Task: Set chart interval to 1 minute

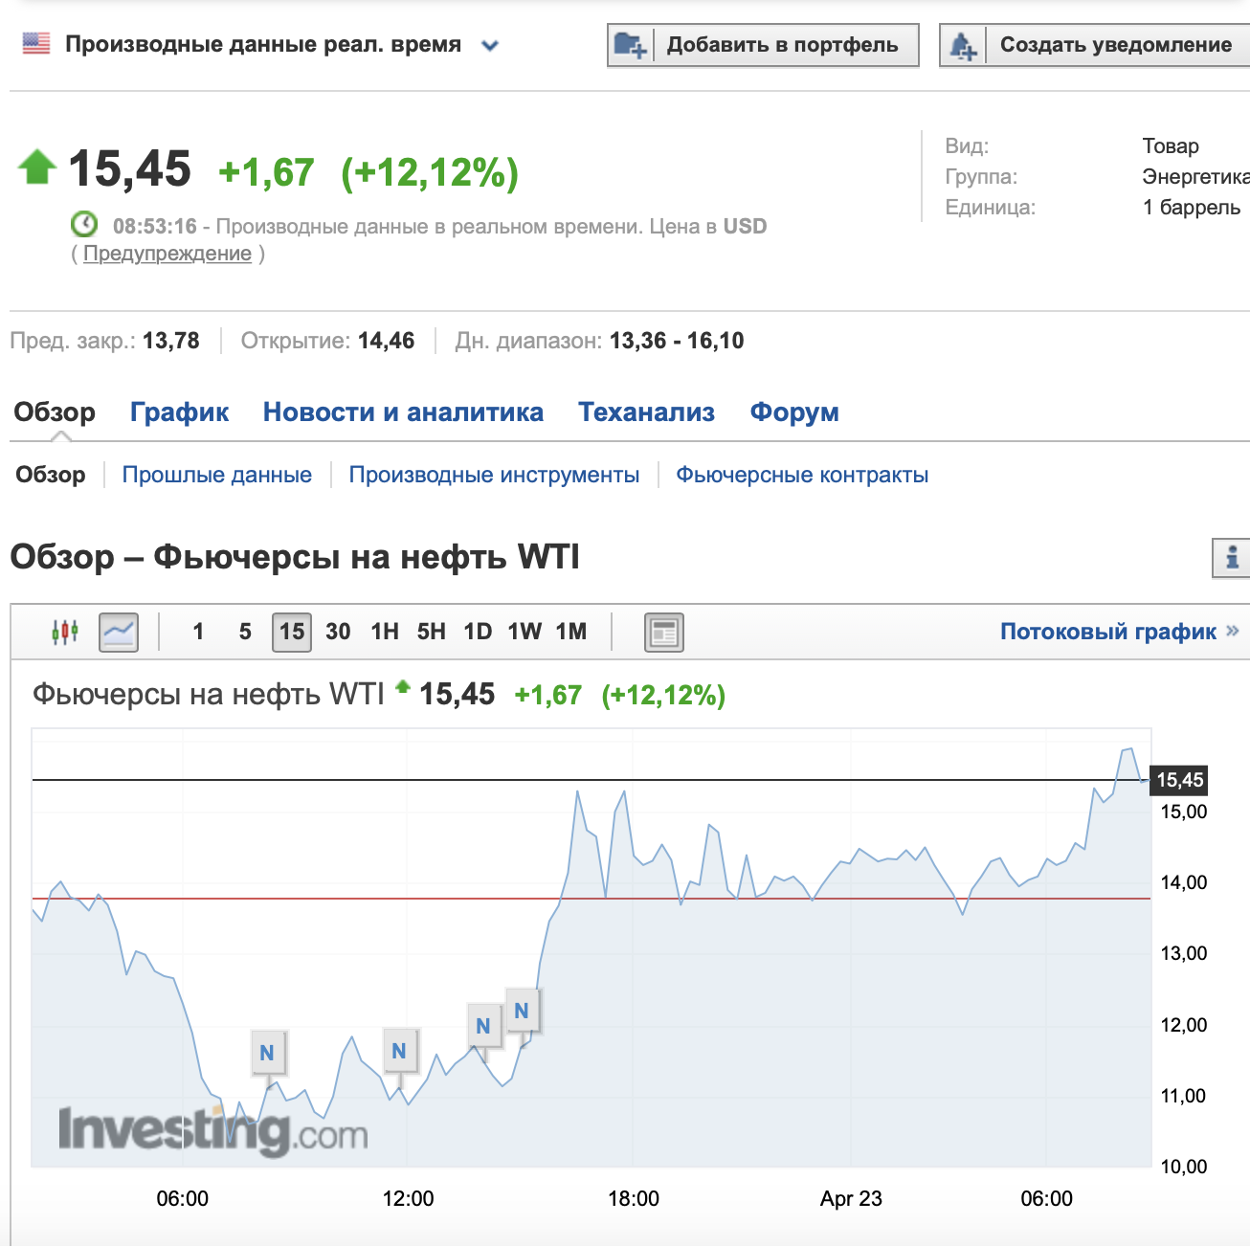Action: click(x=198, y=632)
